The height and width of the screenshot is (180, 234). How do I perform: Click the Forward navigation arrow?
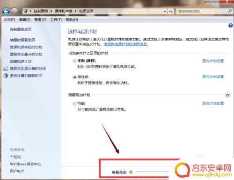point(15,11)
